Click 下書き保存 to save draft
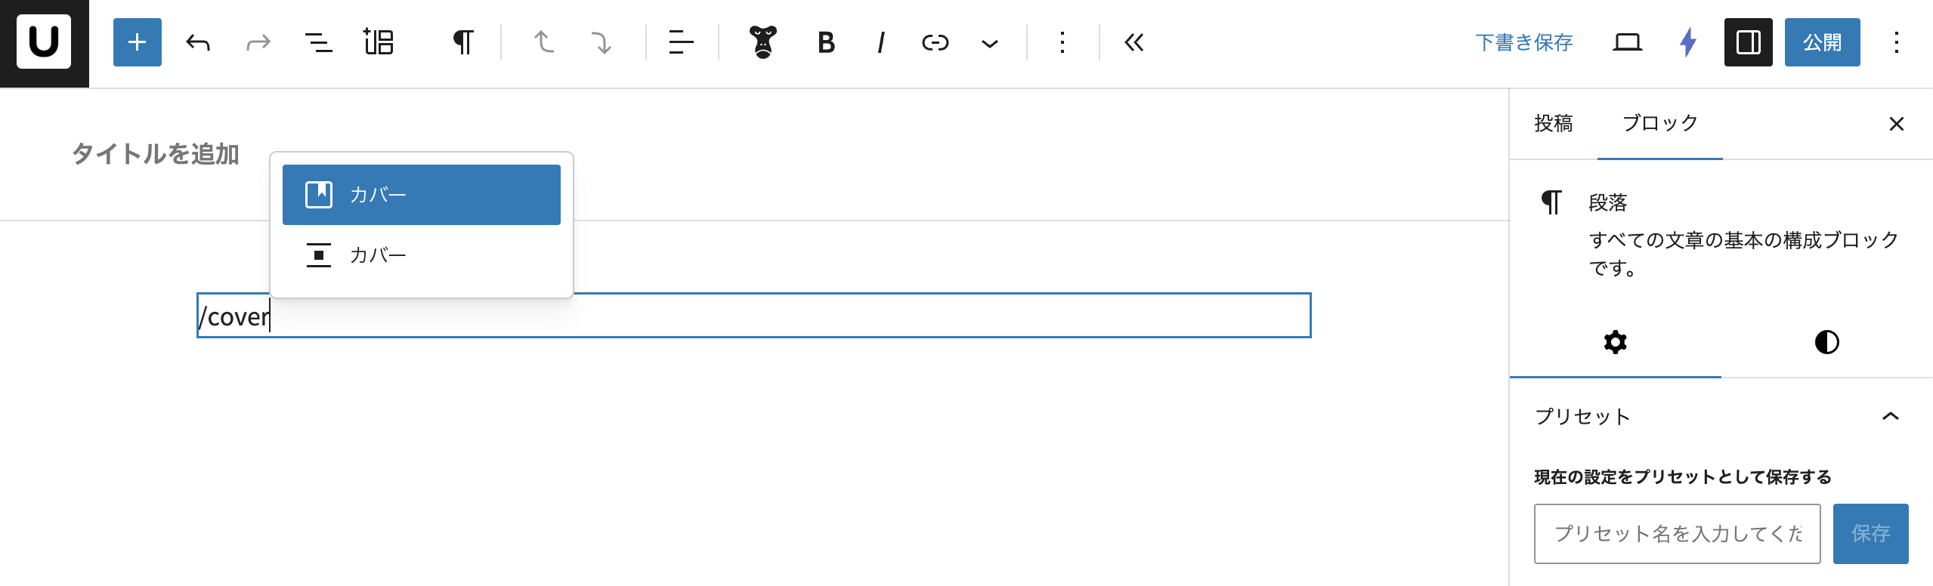1933x586 pixels. pos(1523,42)
